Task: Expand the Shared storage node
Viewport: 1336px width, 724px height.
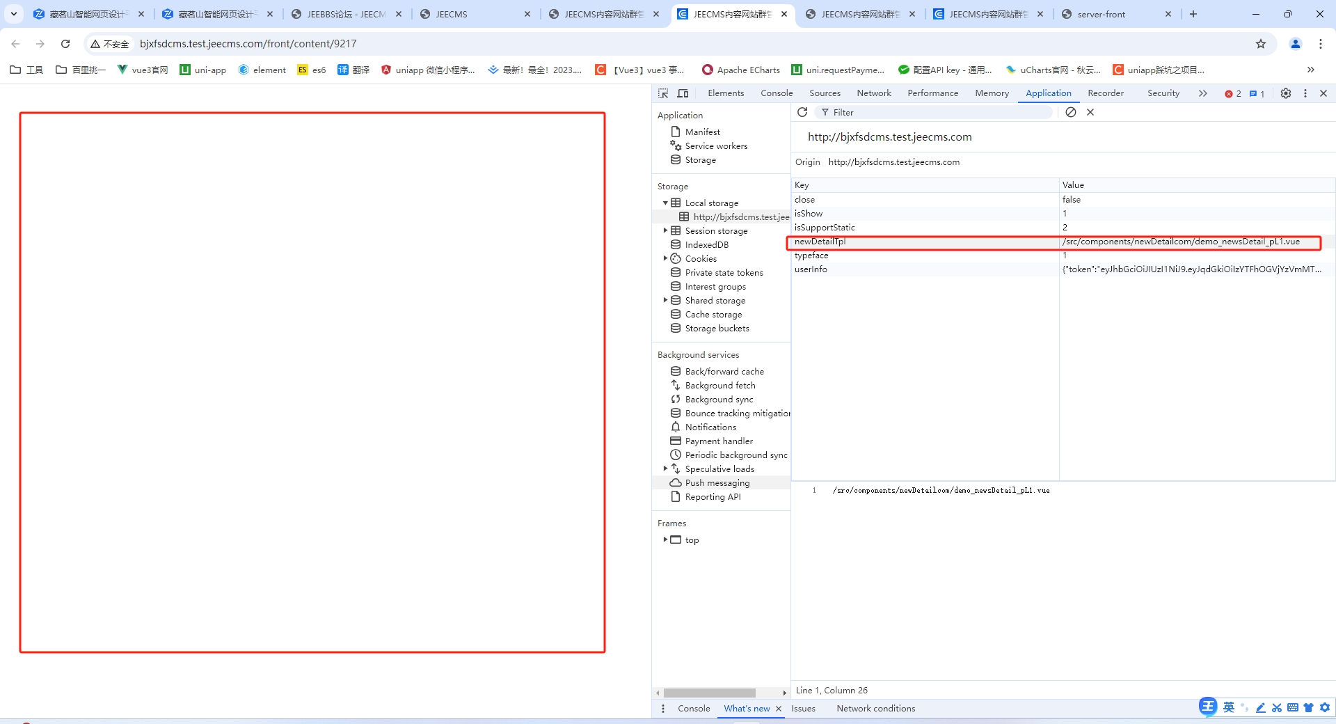Action: pos(665,300)
